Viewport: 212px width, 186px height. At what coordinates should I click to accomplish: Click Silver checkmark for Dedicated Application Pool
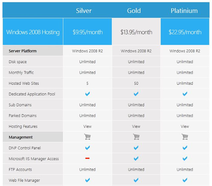tap(87, 94)
